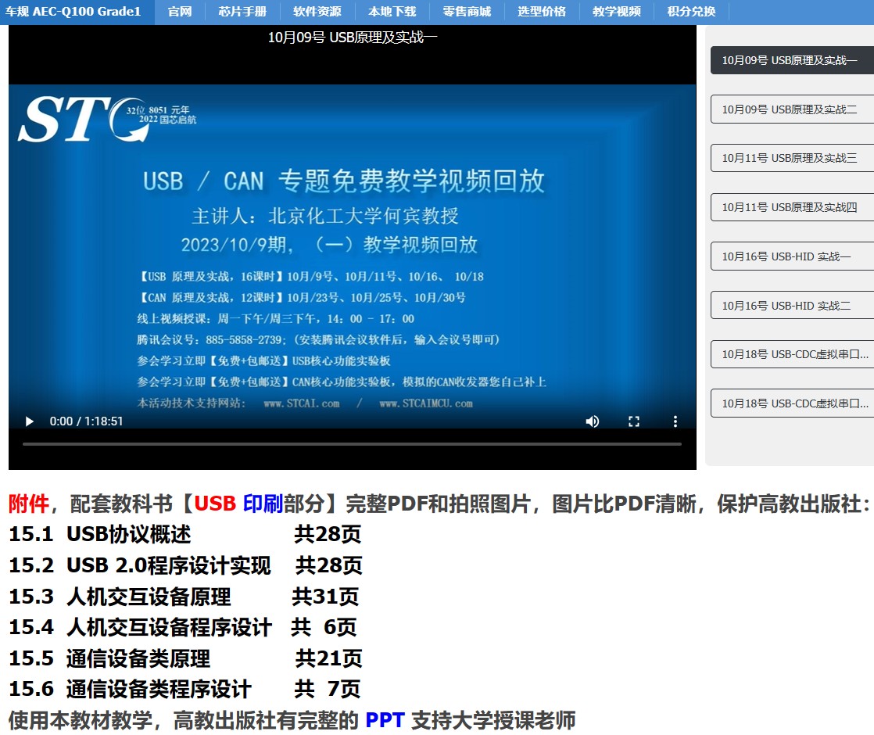Open the 官网 menu item

click(x=180, y=12)
